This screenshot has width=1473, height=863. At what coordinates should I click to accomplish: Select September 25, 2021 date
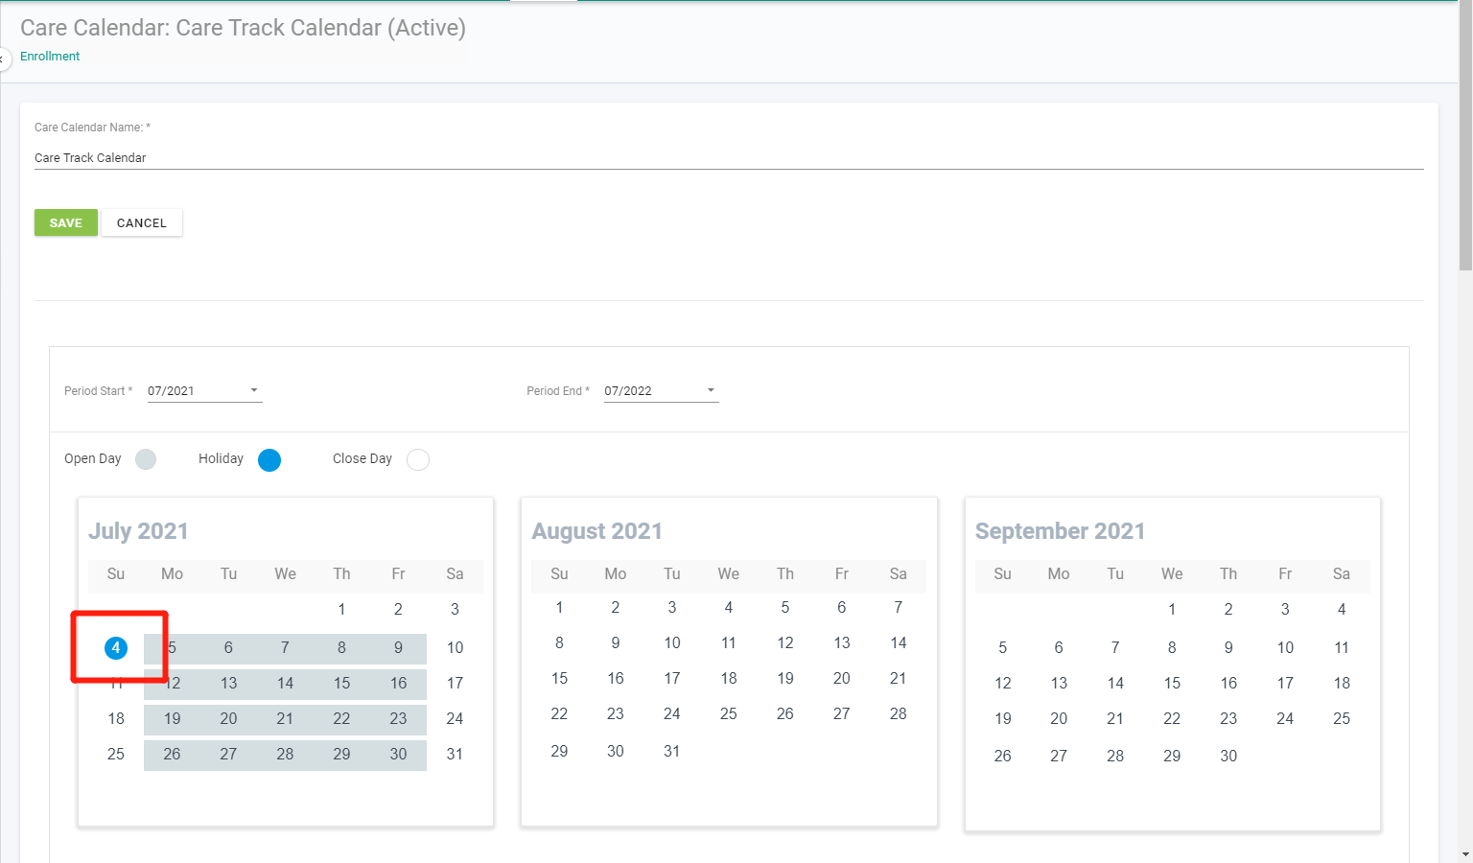tap(1342, 719)
